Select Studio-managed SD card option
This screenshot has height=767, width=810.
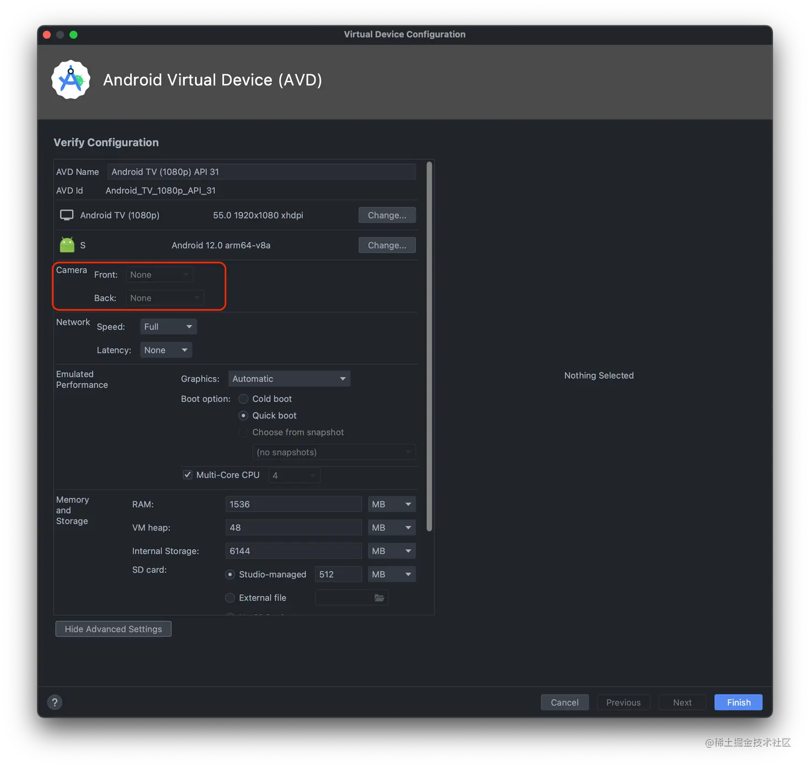(230, 574)
